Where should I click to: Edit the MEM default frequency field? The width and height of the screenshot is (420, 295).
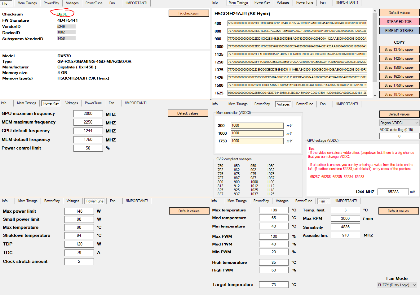[88, 140]
